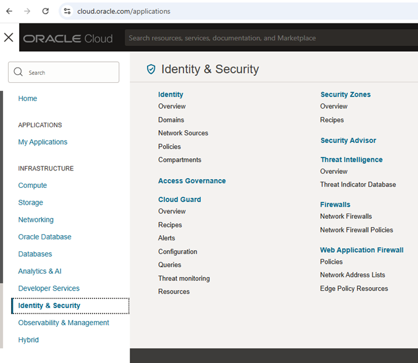
Task: Click the Oracle Cloud logo
Action: tap(68, 39)
